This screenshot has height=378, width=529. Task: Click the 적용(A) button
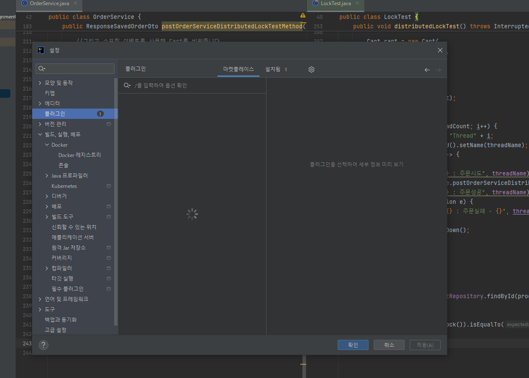tap(425, 345)
